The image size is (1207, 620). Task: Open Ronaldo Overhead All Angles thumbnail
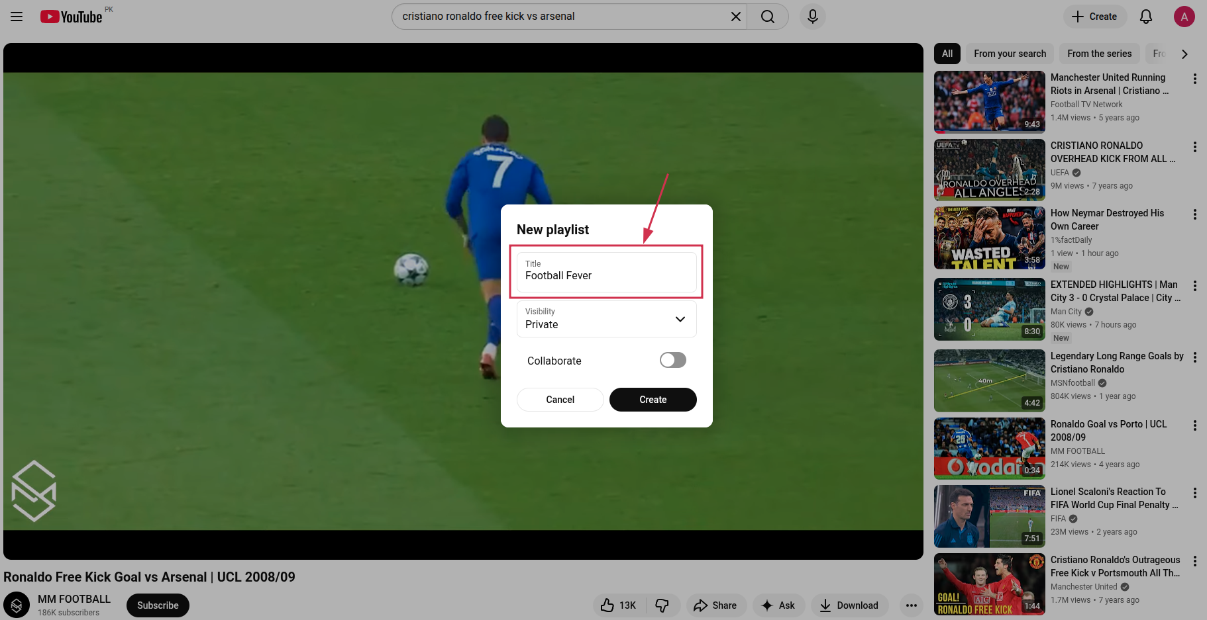coord(990,170)
